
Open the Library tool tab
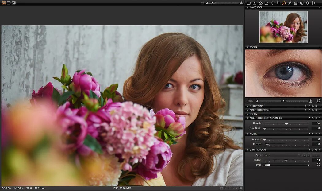pyautogui.click(x=249, y=3)
